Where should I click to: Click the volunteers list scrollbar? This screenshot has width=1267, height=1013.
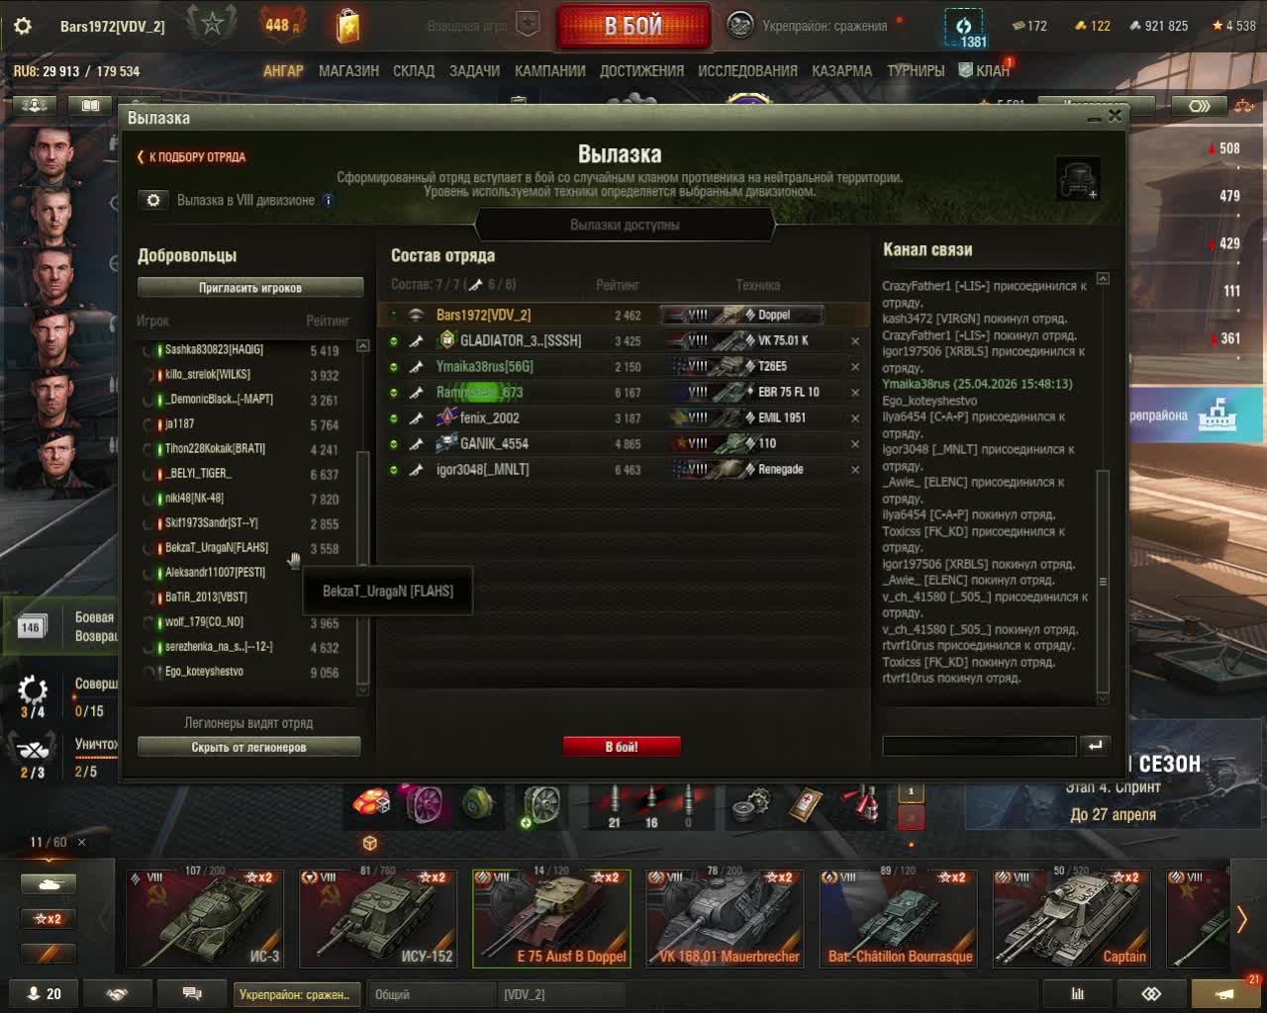point(362,515)
